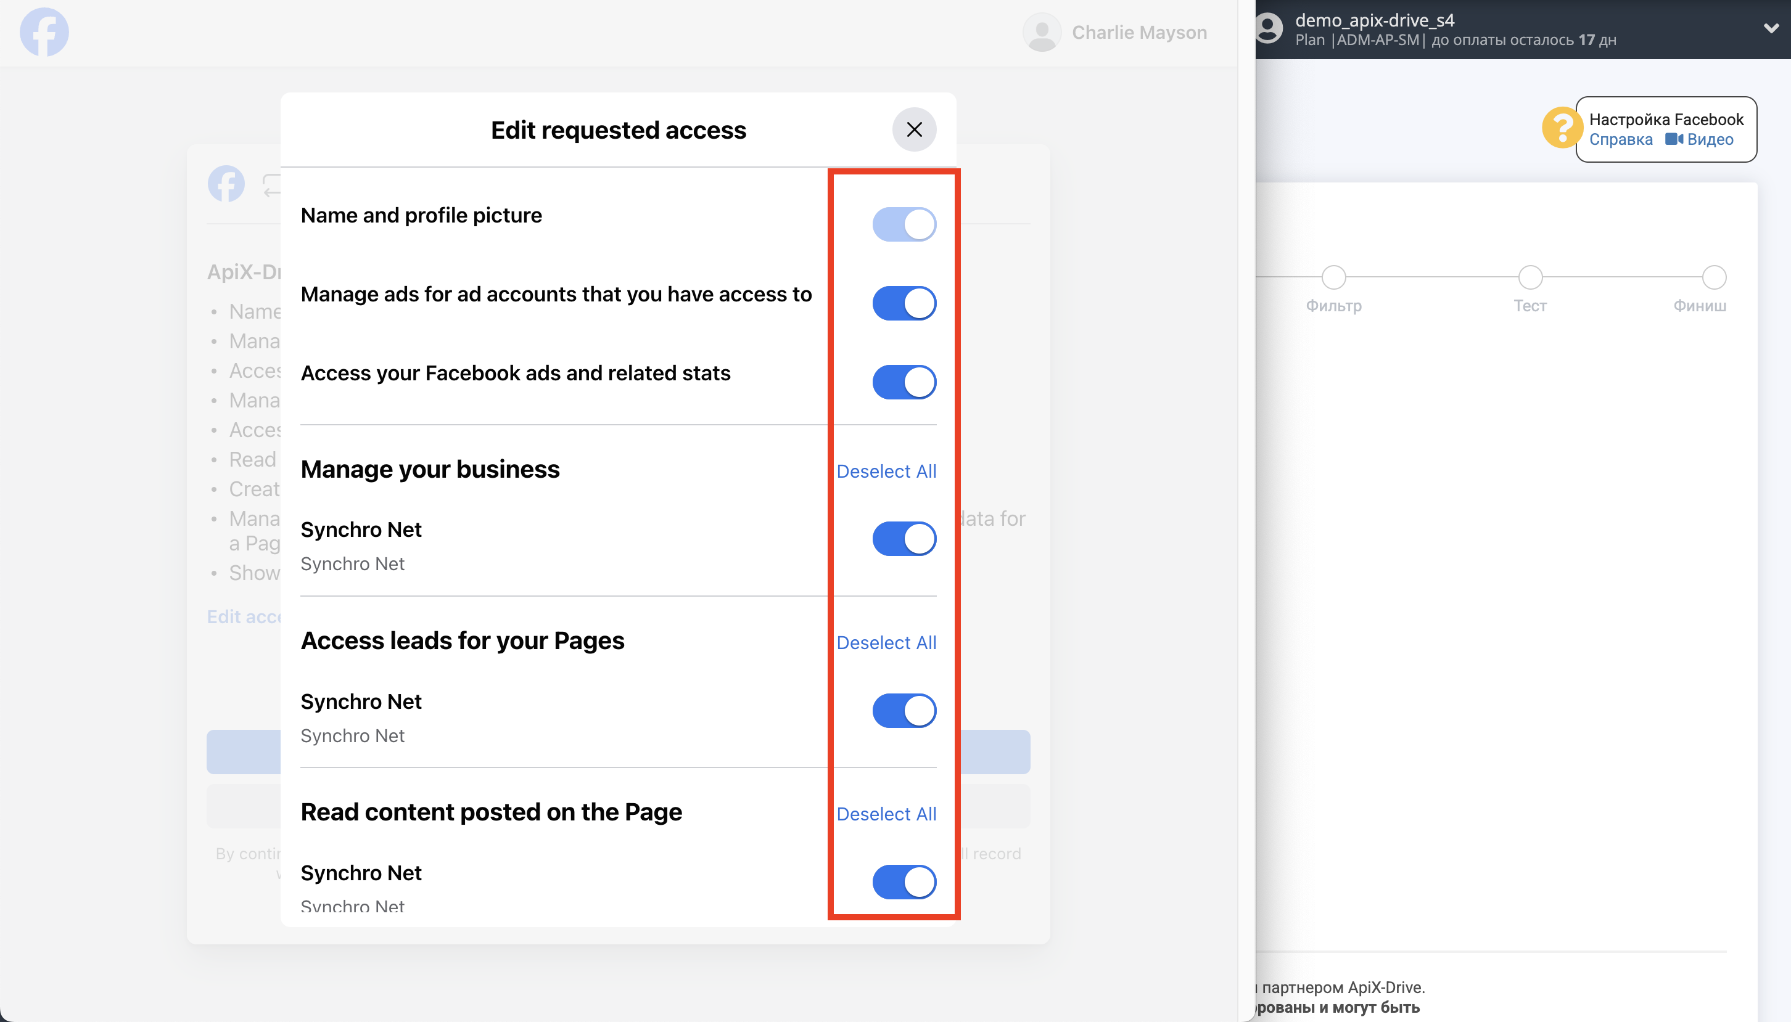The height and width of the screenshot is (1022, 1791).
Task: Select the Финиш step circle
Action: pyautogui.click(x=1713, y=278)
